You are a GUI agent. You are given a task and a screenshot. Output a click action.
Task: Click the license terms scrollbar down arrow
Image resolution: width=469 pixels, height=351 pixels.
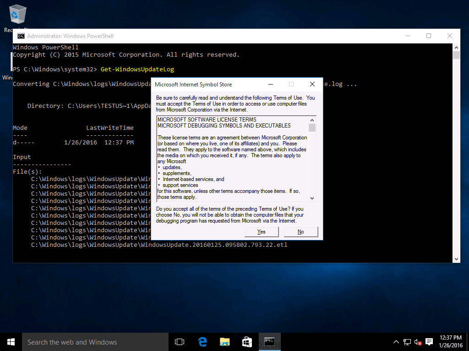312,198
